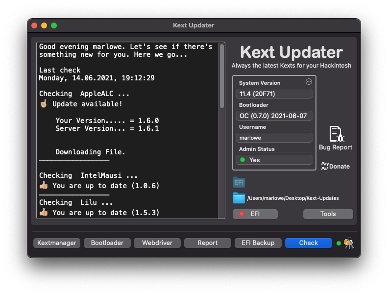Click the Bootloader button
The width and height of the screenshot is (388, 294).
[107, 243]
